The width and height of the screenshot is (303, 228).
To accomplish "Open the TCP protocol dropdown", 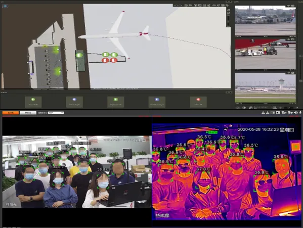I will point(56,113).
